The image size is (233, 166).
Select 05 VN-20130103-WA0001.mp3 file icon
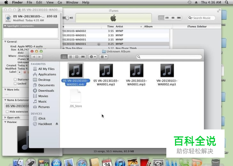coord(106,70)
